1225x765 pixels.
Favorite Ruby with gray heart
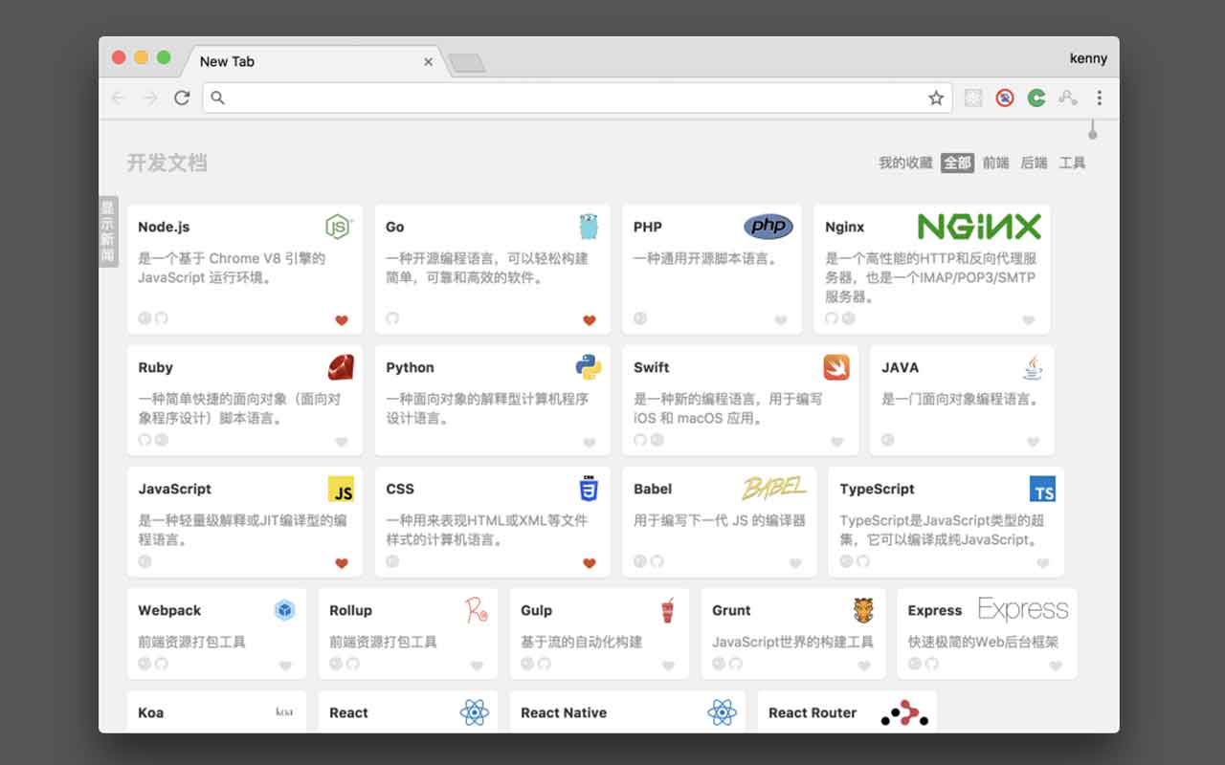[x=342, y=442]
